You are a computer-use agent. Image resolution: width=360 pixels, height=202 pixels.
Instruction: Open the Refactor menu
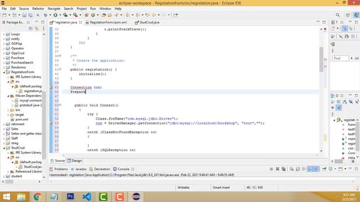(38, 9)
